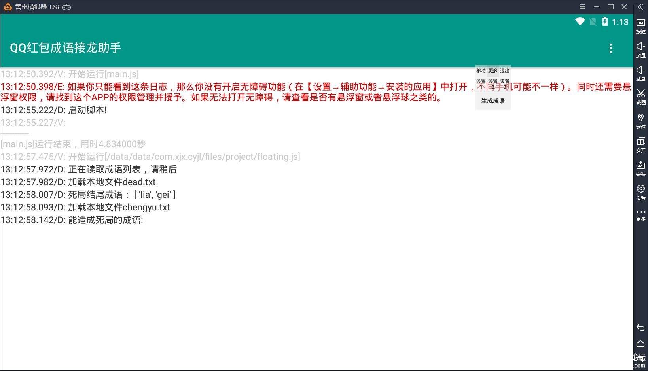Screen dimensions: 648x371
Task: Click the 雷电模拟器 logo in the title bar
Action: pyautogui.click(x=8, y=7)
